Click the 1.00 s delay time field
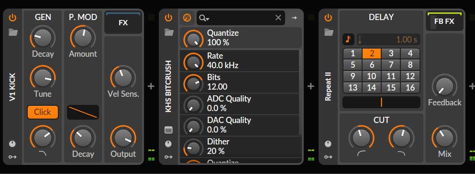This screenshot has height=174, width=475. [x=388, y=39]
